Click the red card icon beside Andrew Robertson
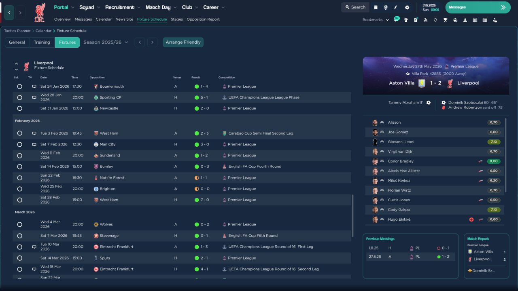The image size is (518, 291). pos(444,108)
